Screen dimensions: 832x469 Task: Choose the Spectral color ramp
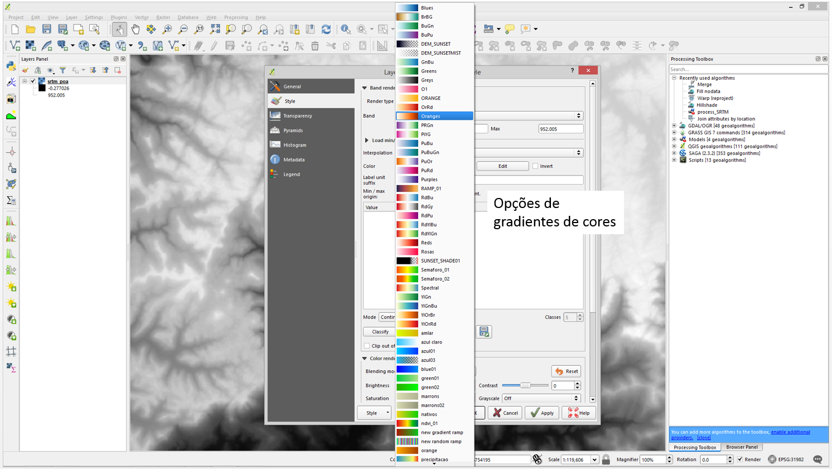[x=429, y=288]
